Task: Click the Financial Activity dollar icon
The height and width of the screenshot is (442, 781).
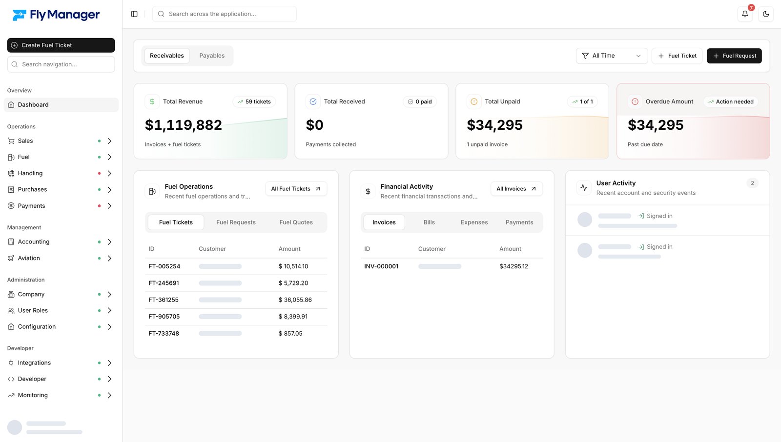Action: coord(368,191)
